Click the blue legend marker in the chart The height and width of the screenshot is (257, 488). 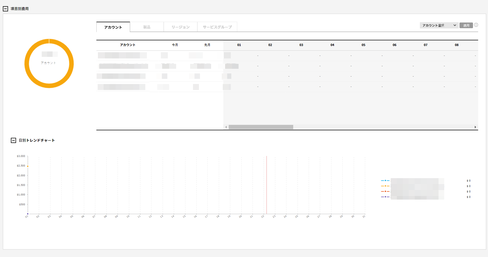[385, 180]
